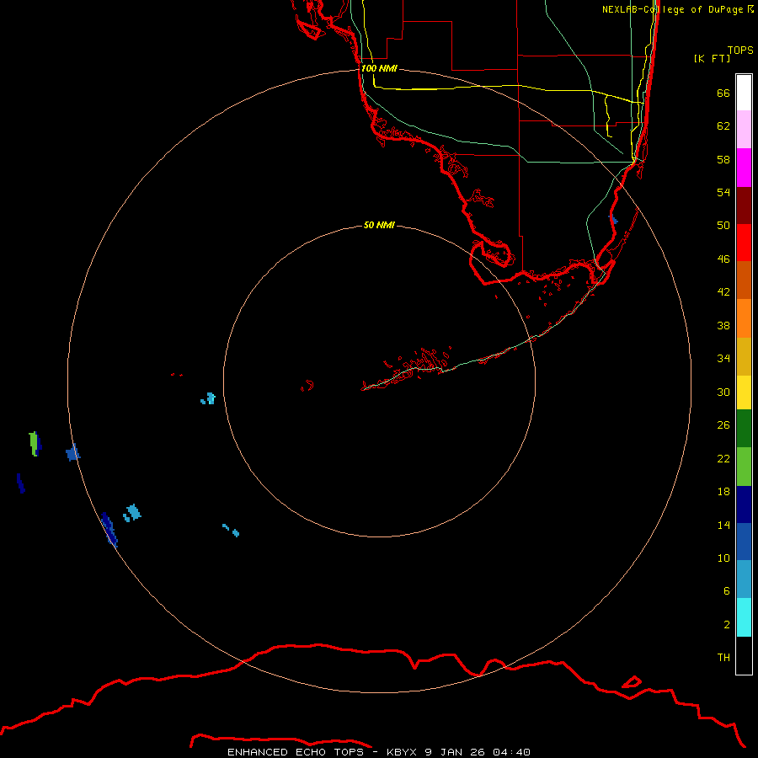The image size is (758, 758).
Task: Click the '18' legend value
Action: tap(723, 492)
